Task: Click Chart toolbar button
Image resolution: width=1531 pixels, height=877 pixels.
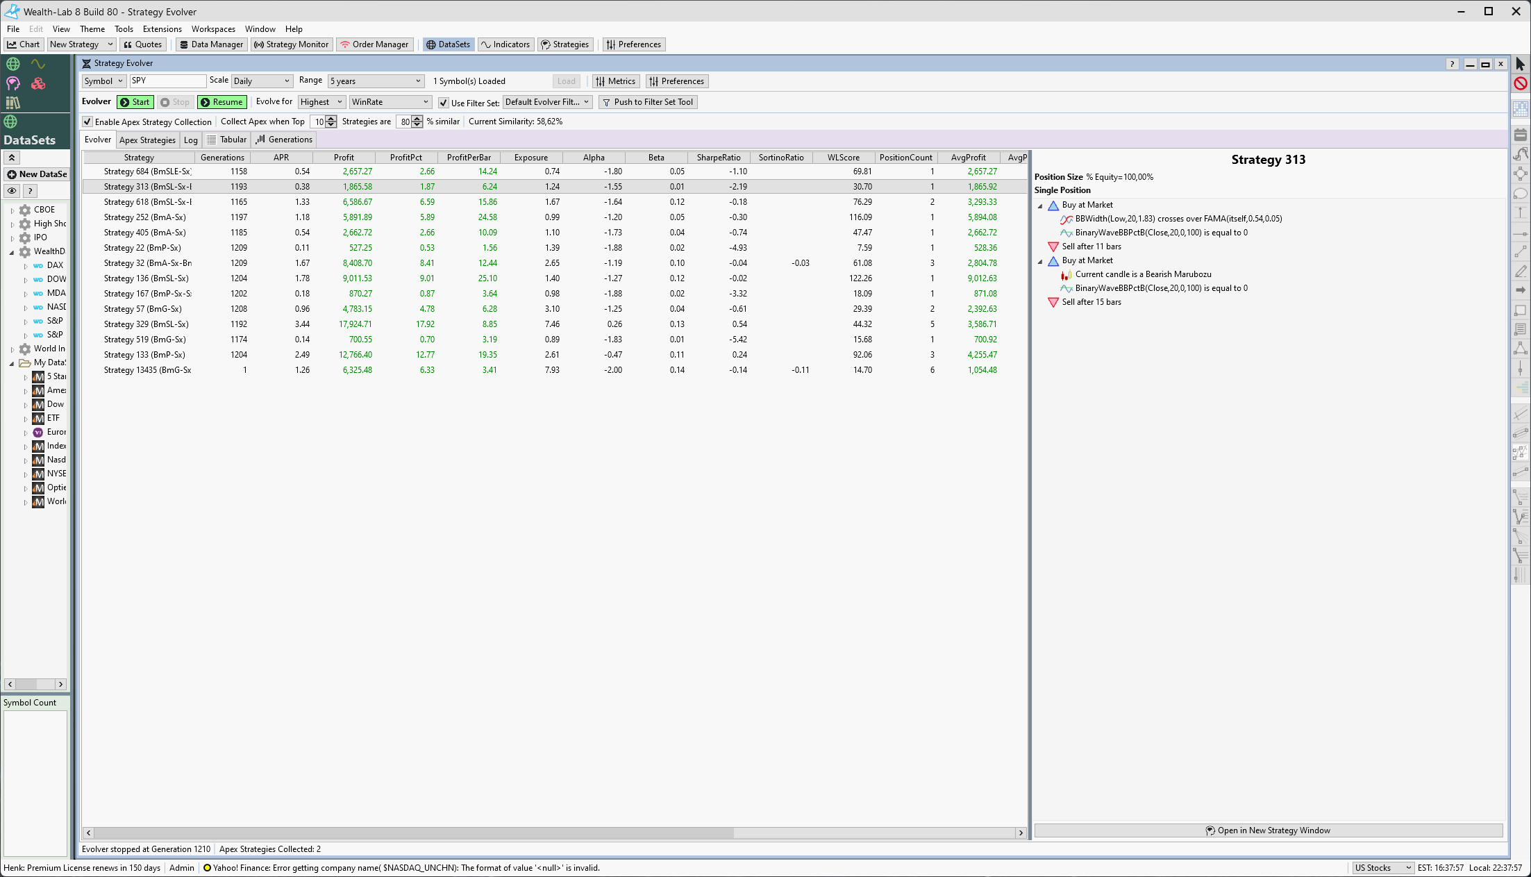Action: pyautogui.click(x=24, y=44)
